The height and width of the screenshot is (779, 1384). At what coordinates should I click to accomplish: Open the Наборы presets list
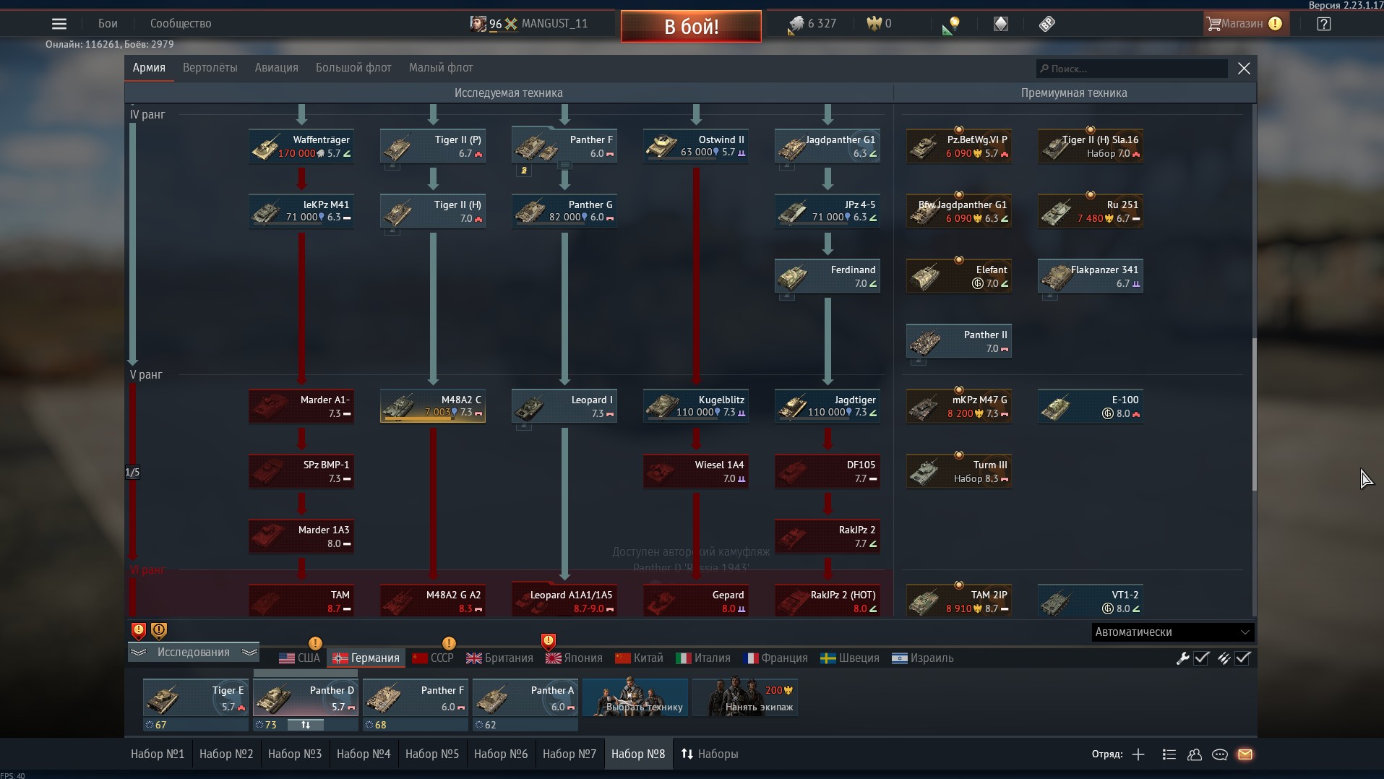tap(710, 754)
